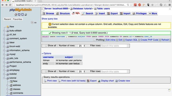
Task: Collapse the tutorial database node
Action: point(4,78)
